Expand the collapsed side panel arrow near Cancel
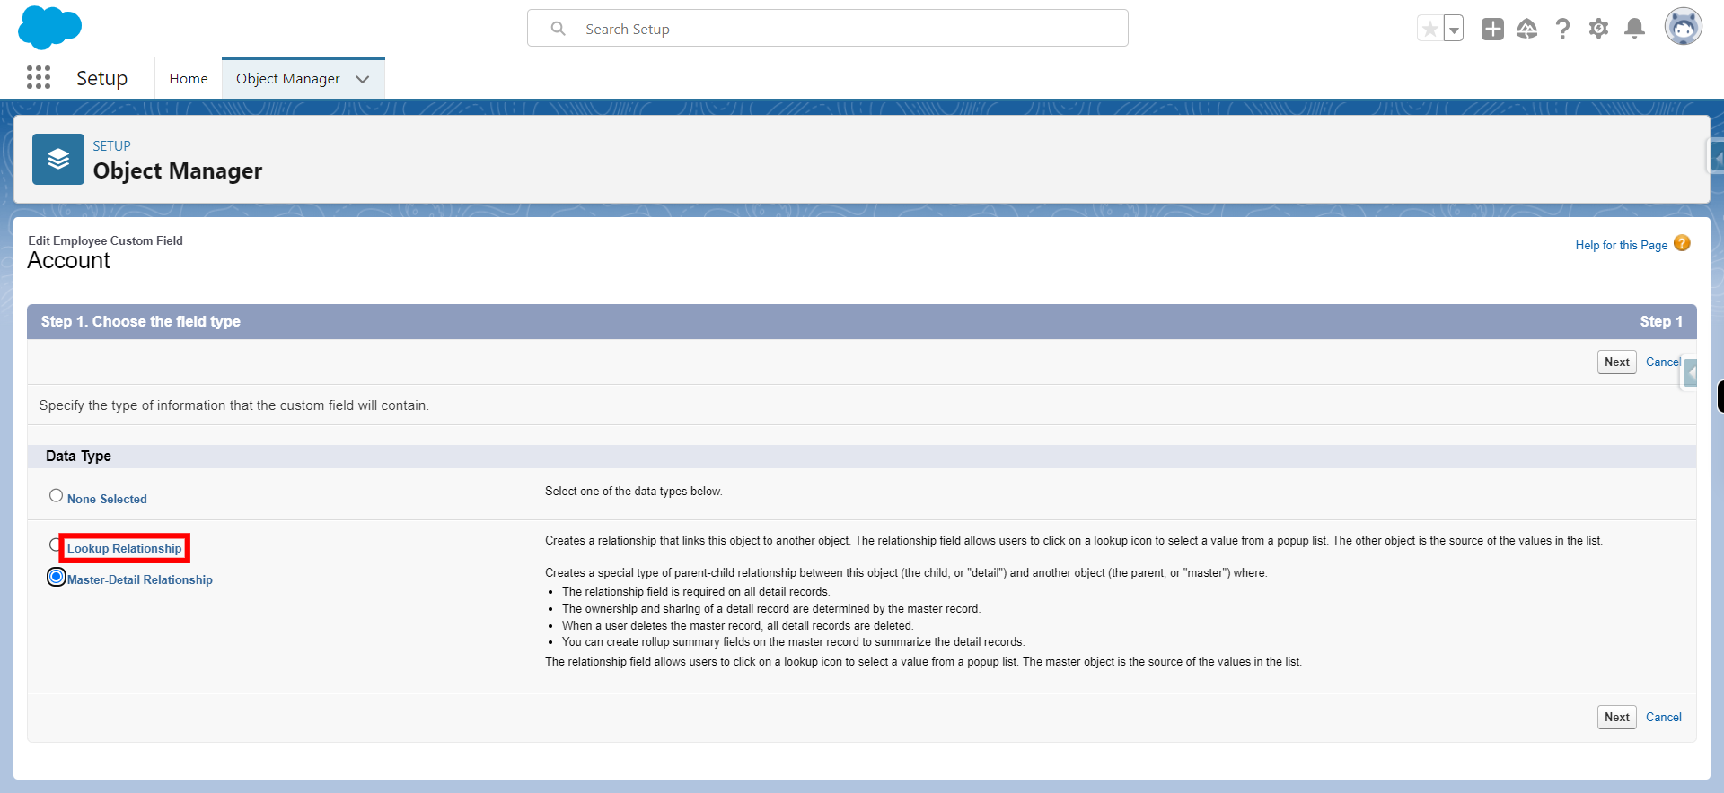 (x=1690, y=372)
